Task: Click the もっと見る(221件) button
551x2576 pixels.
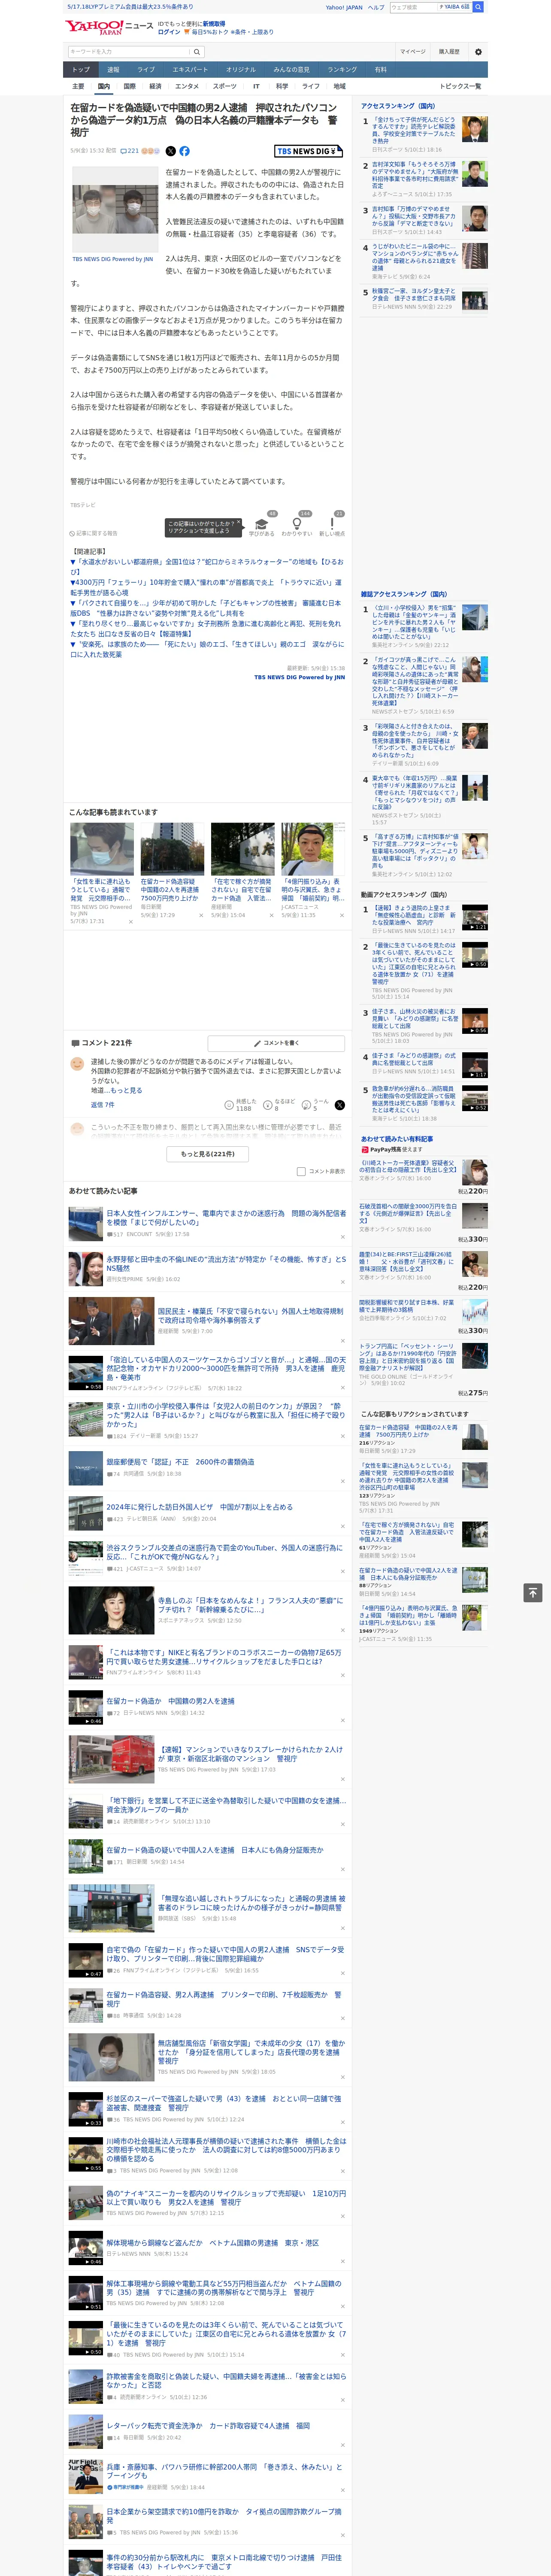Action: [208, 1153]
